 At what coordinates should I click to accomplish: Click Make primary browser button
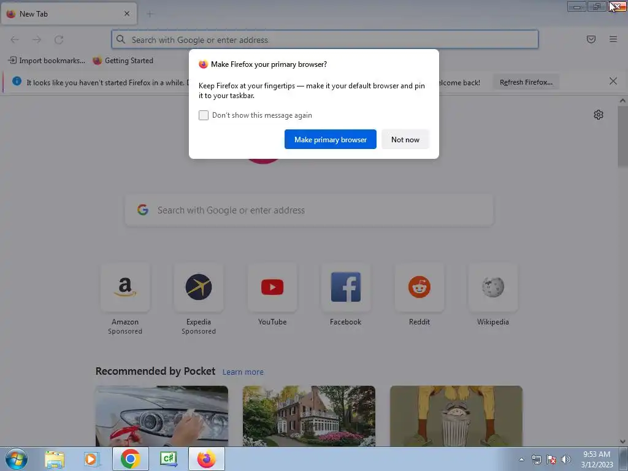coord(331,139)
